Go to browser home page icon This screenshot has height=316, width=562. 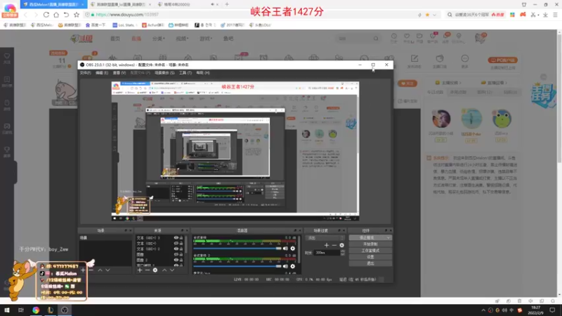56,15
